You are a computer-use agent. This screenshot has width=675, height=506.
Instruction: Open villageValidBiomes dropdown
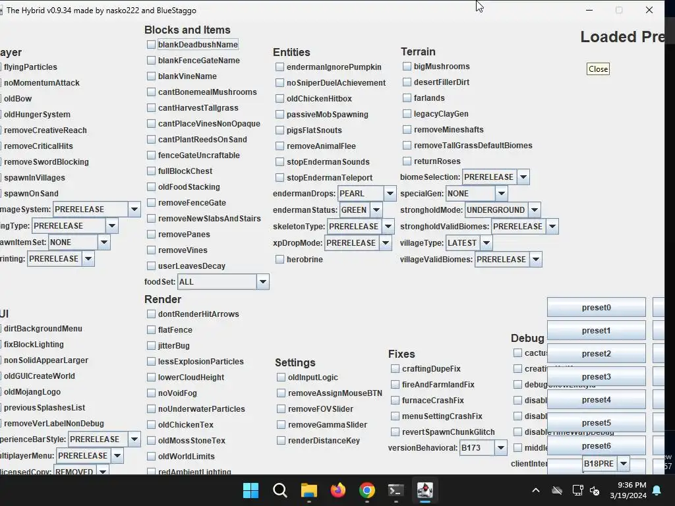tap(535, 259)
